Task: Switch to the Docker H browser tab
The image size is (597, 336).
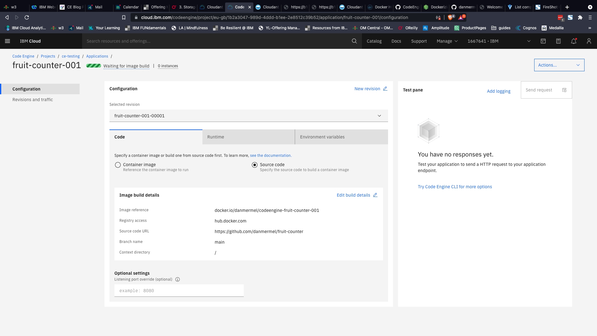Action: click(x=379, y=7)
